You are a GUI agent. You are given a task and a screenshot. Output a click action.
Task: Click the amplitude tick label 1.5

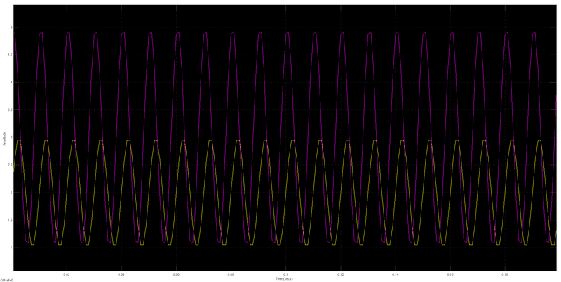click(x=10, y=220)
